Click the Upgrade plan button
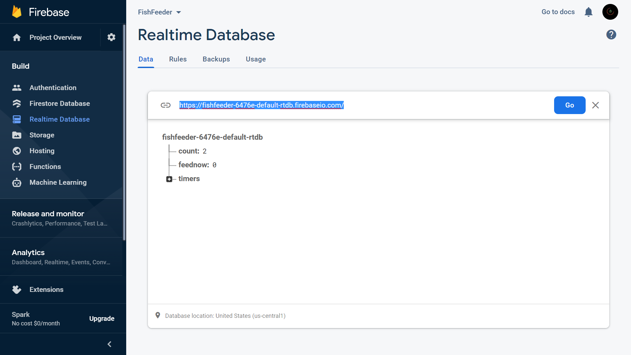The height and width of the screenshot is (355, 631). pos(102,319)
